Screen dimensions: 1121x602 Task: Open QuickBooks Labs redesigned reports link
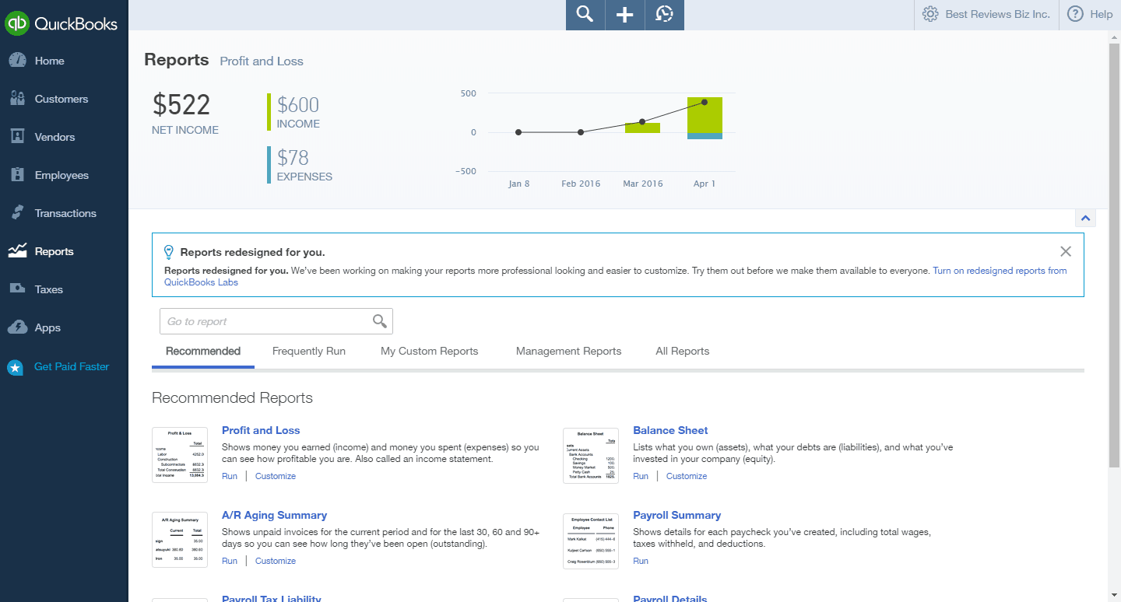(x=1000, y=270)
